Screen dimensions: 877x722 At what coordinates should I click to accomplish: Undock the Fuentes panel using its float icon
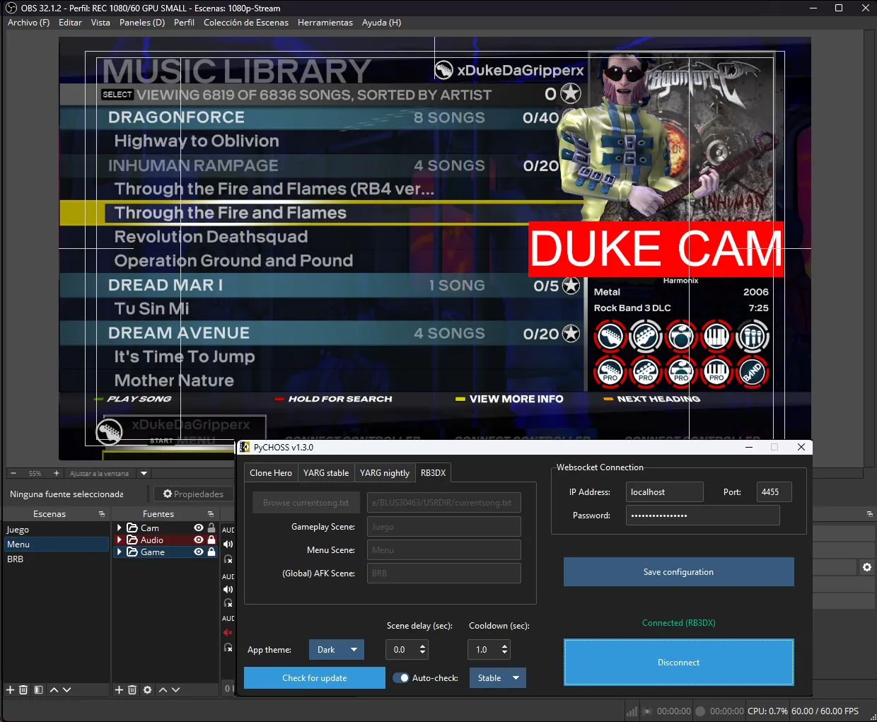point(211,514)
